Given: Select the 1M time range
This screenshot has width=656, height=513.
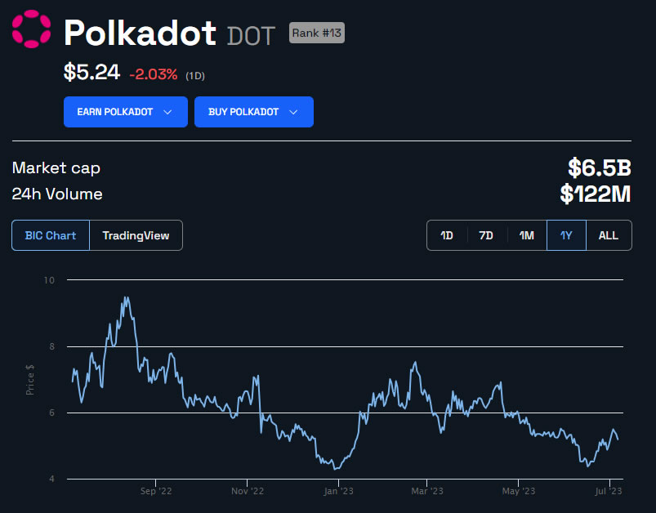Looking at the screenshot, I should click(527, 235).
